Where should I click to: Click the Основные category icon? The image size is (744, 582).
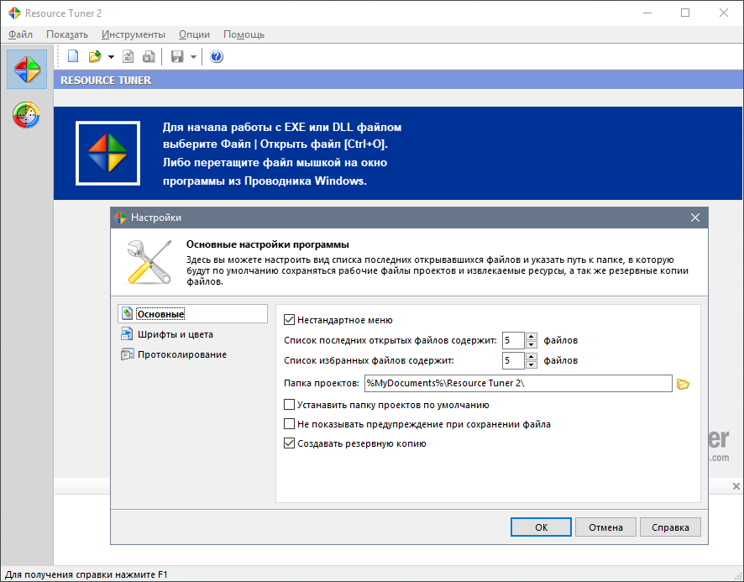(127, 313)
